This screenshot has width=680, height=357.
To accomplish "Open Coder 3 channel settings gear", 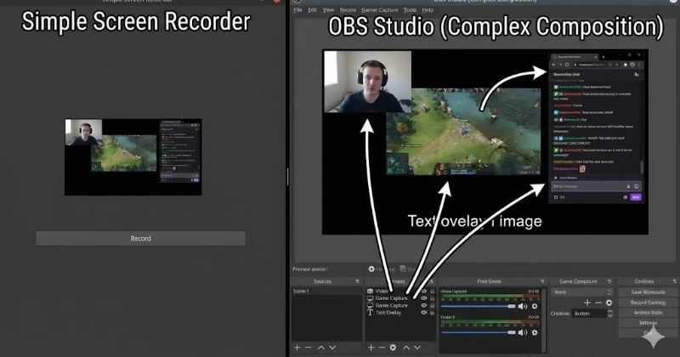I will (535, 332).
